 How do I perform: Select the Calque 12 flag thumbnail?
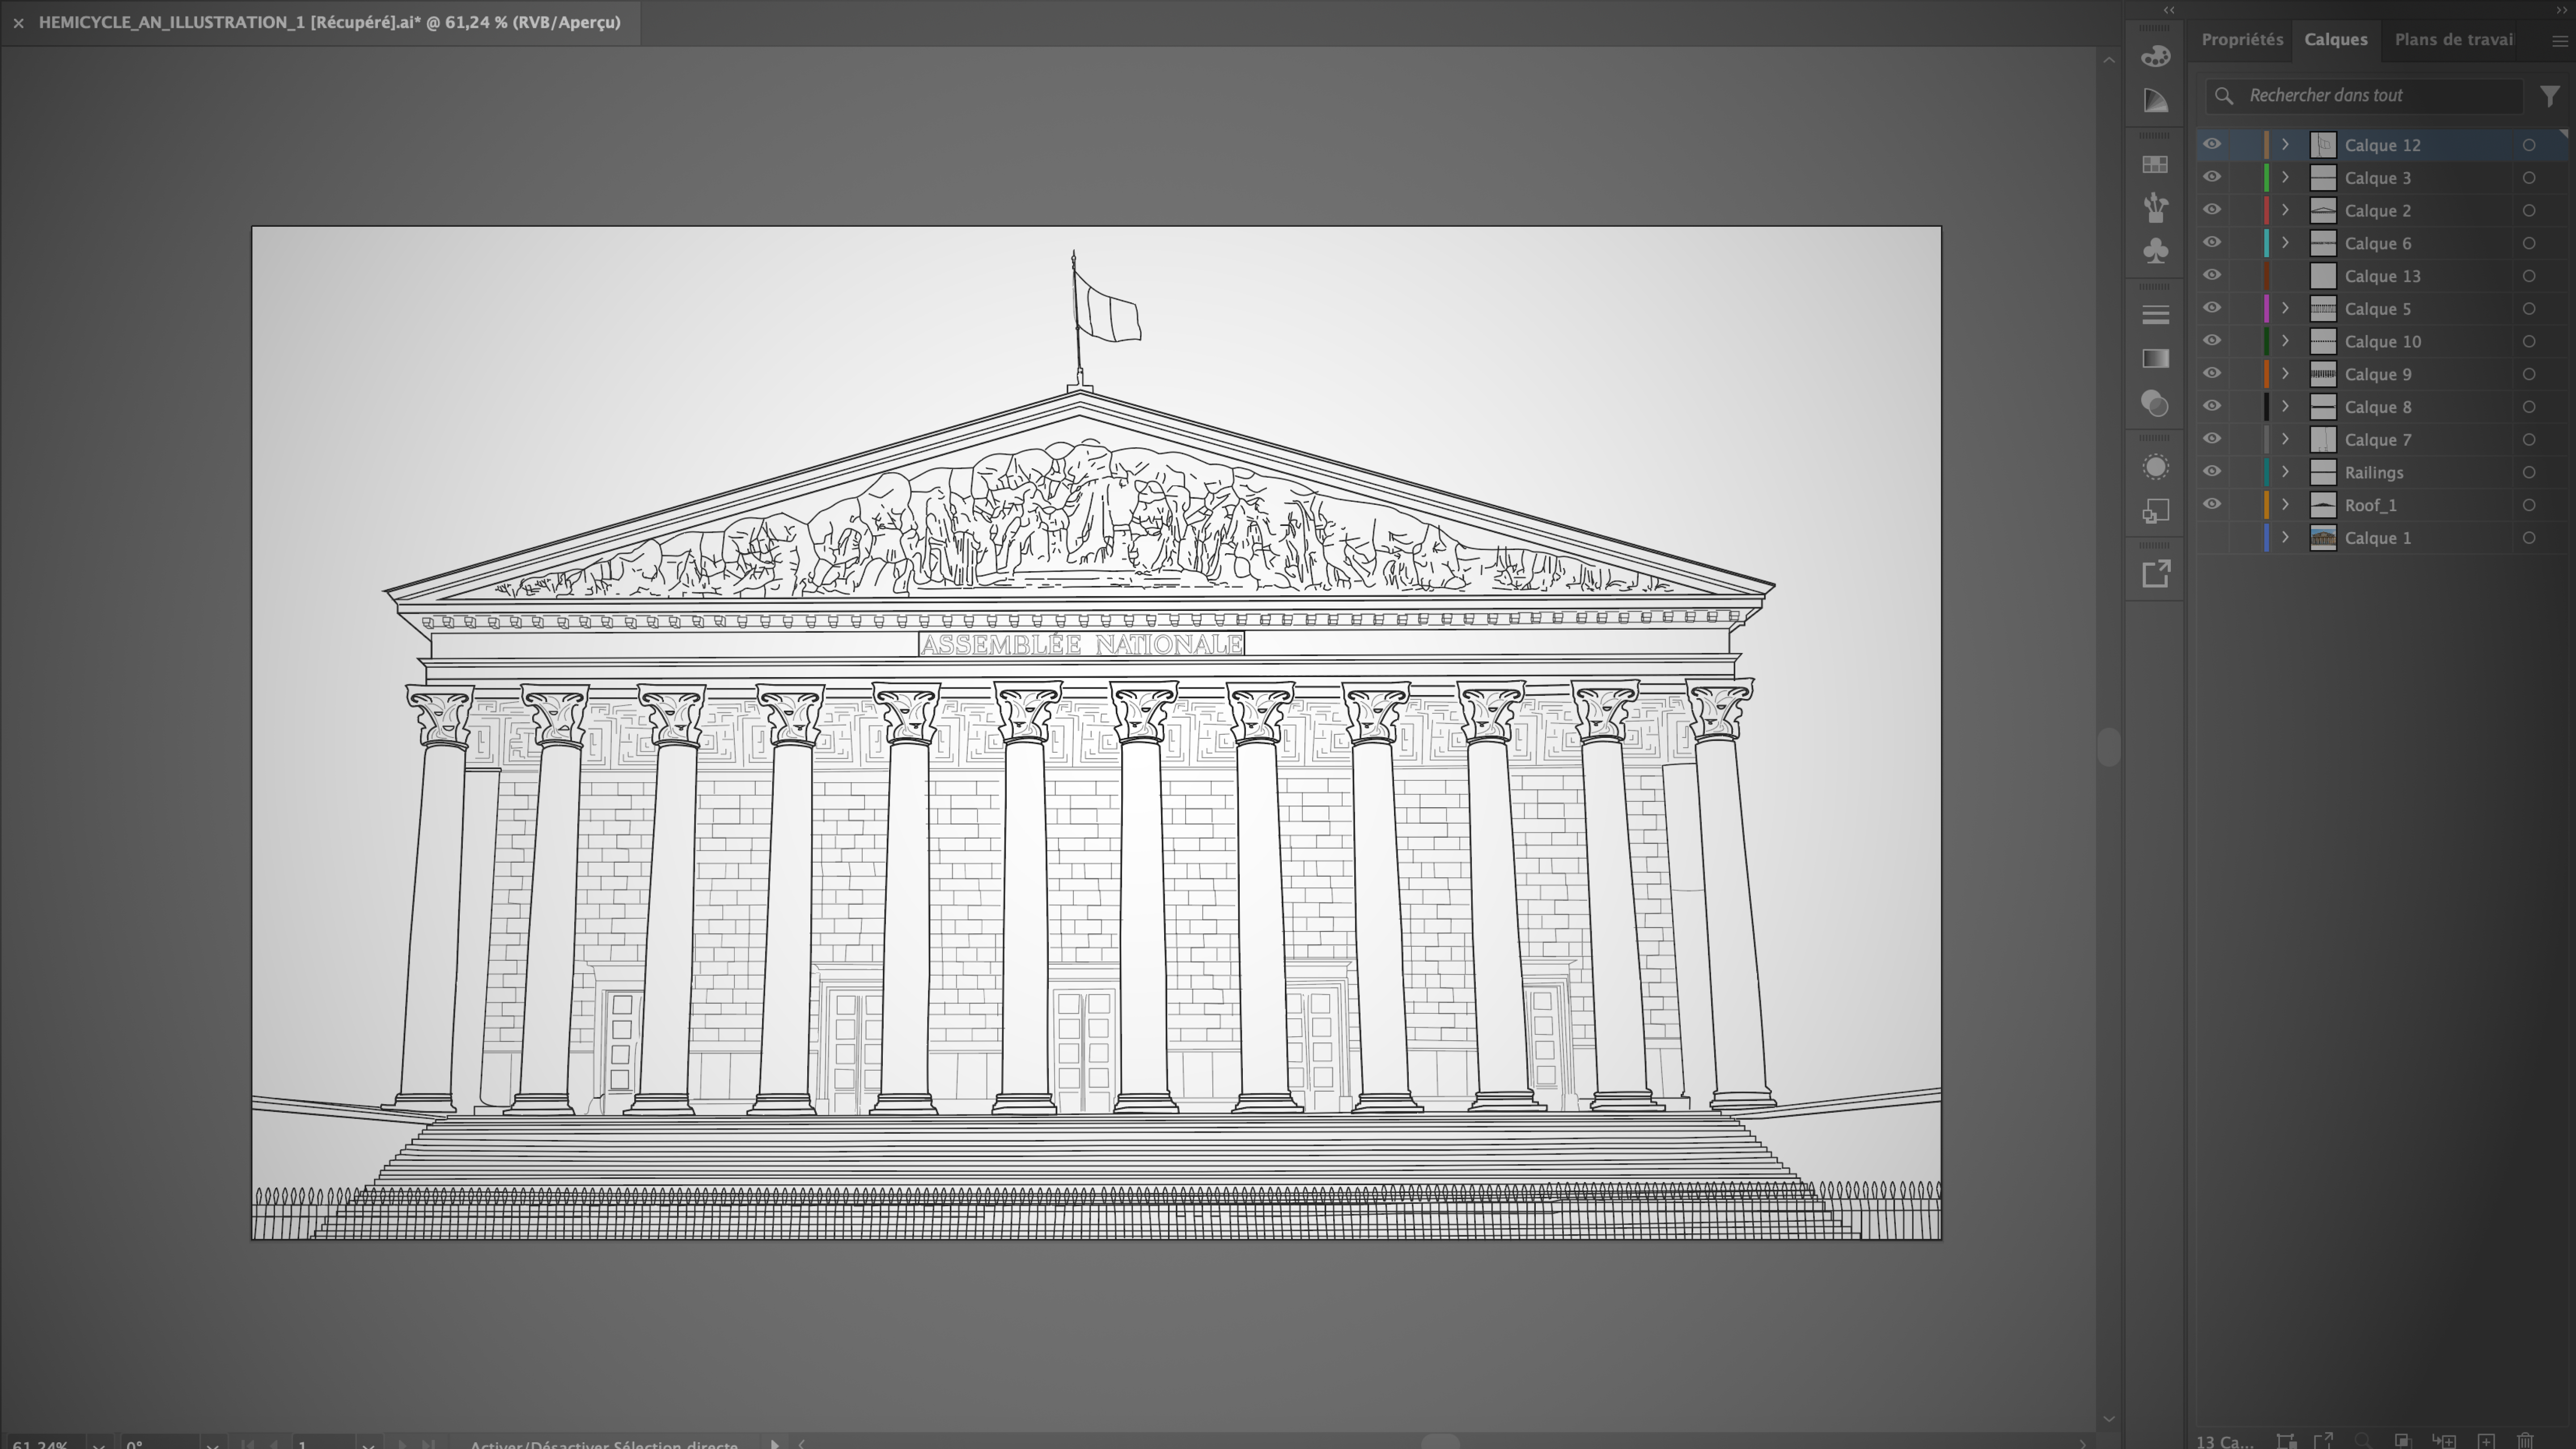tap(2322, 145)
